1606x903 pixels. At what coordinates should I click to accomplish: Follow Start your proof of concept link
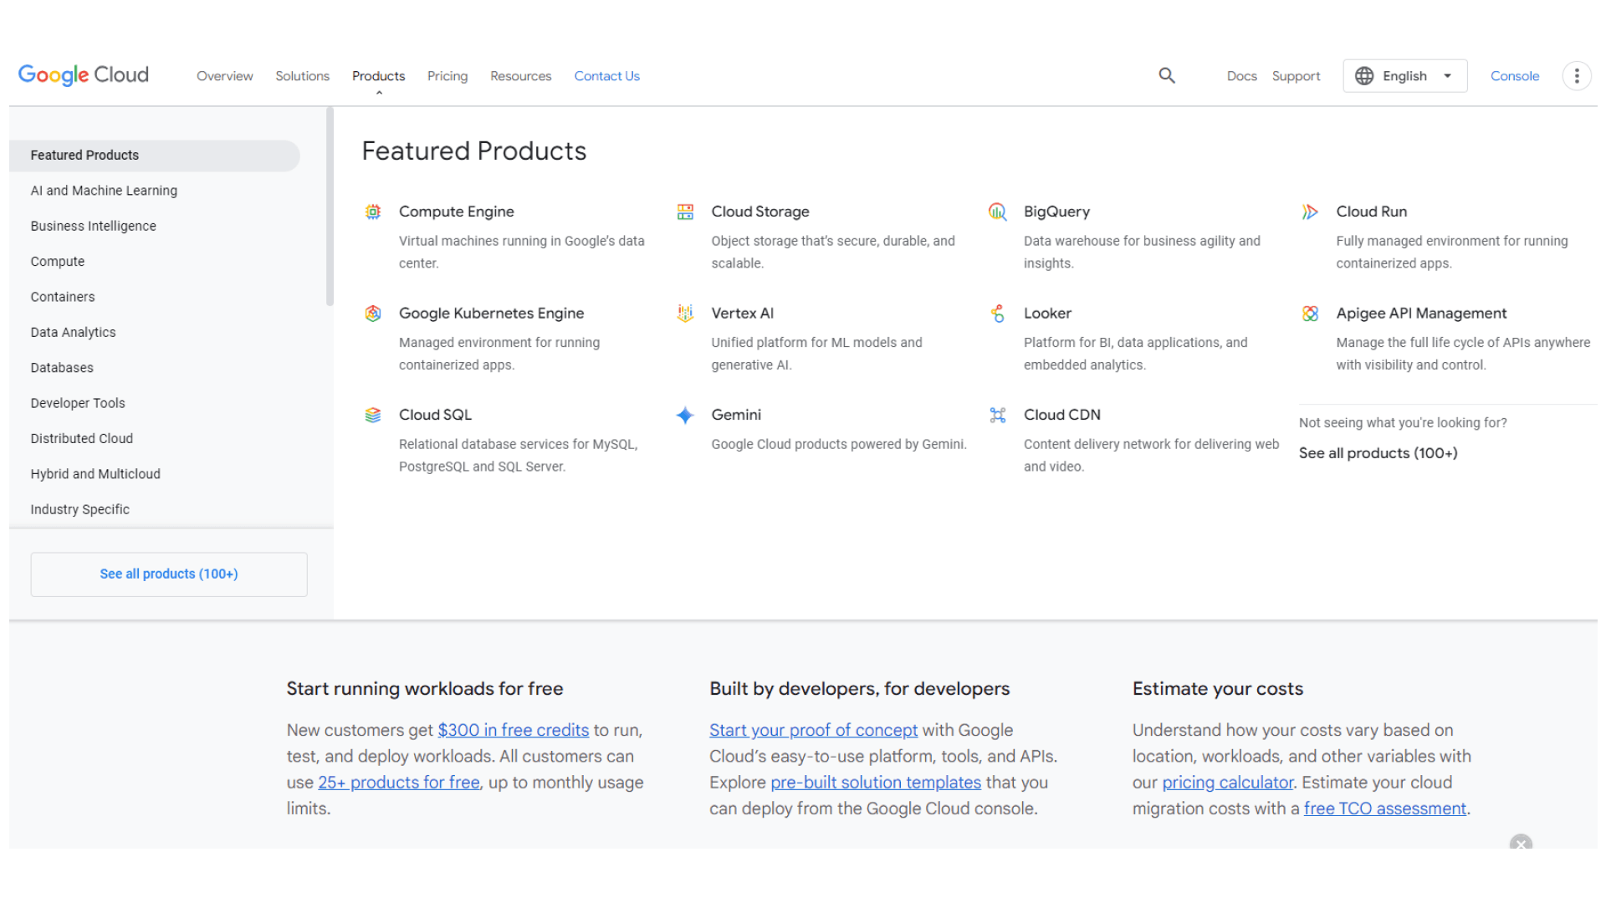813,730
